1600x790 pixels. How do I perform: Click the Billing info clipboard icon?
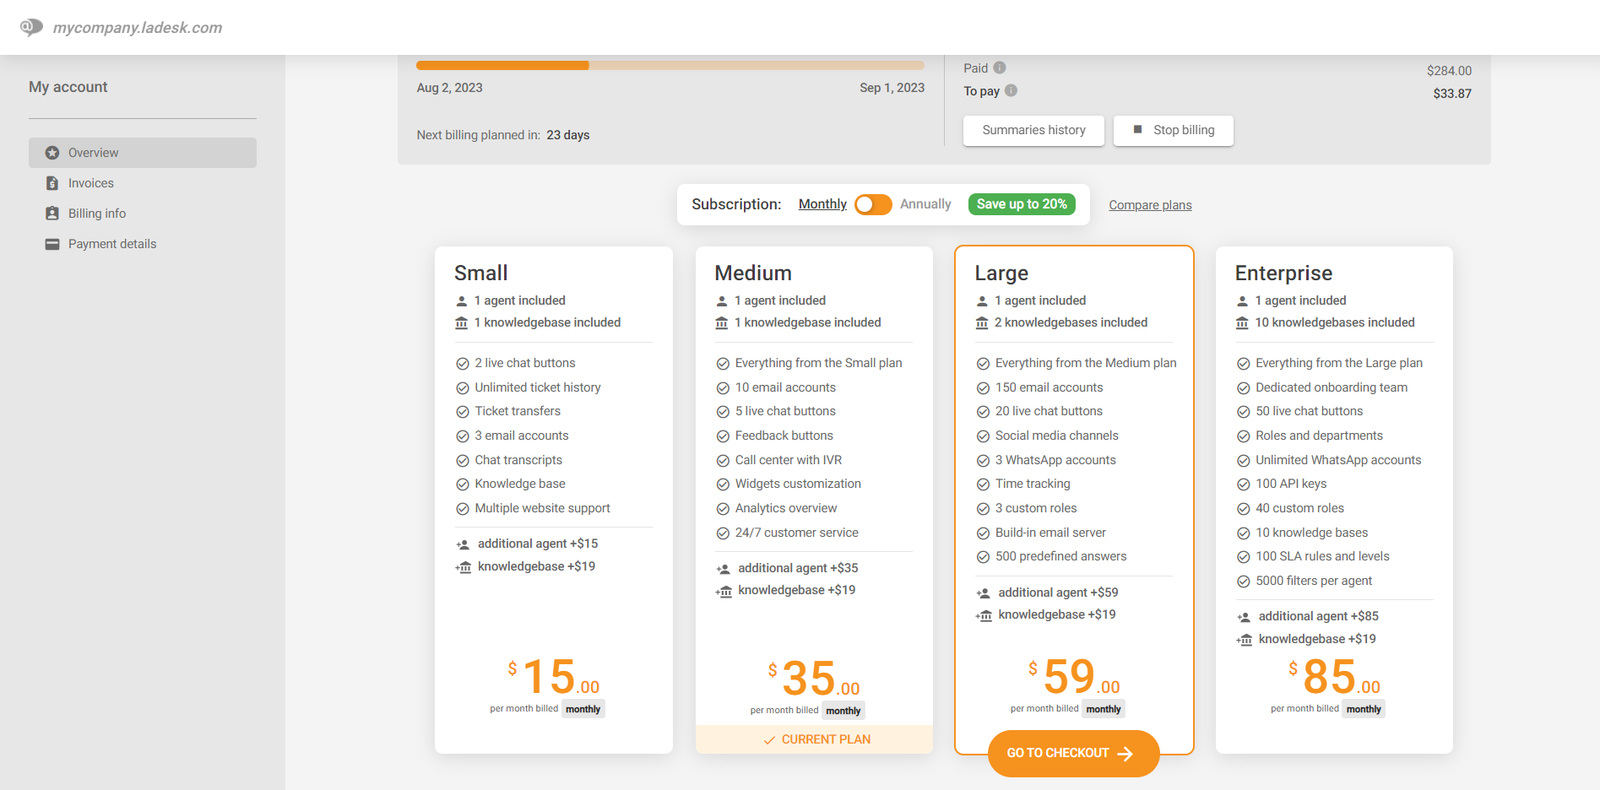pos(52,214)
